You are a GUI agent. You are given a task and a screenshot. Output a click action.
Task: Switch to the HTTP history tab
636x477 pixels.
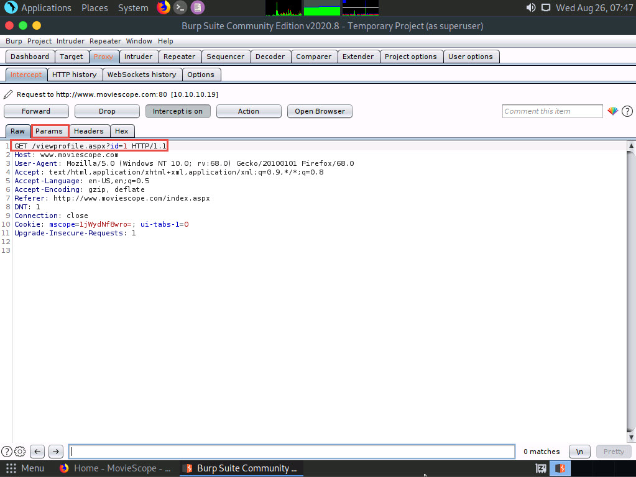74,75
